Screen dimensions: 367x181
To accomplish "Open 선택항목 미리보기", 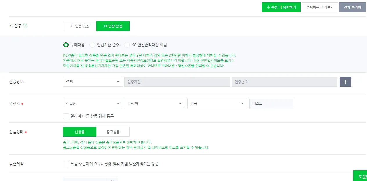I will coord(320,7).
